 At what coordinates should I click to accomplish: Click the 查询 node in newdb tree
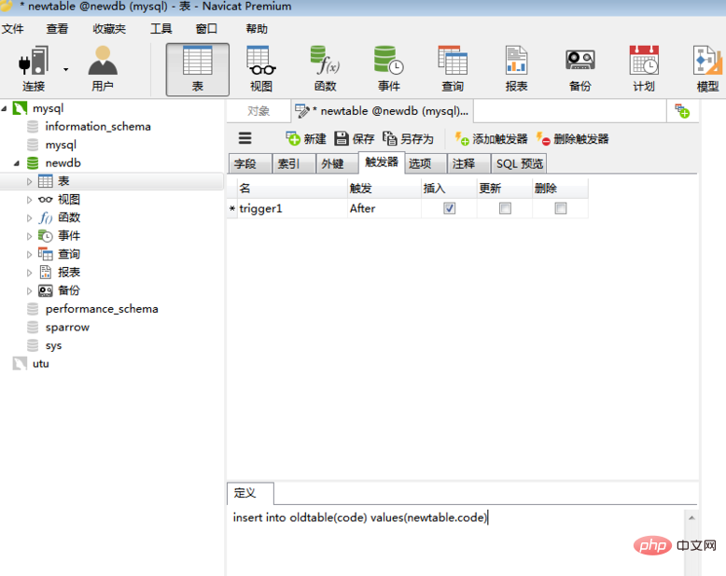coord(68,254)
